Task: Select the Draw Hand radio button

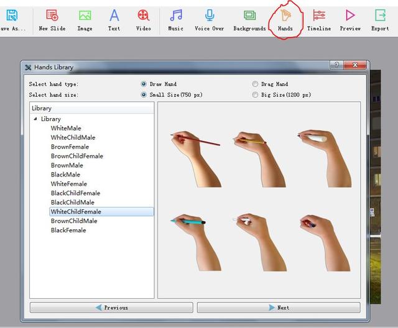Action: 144,84
